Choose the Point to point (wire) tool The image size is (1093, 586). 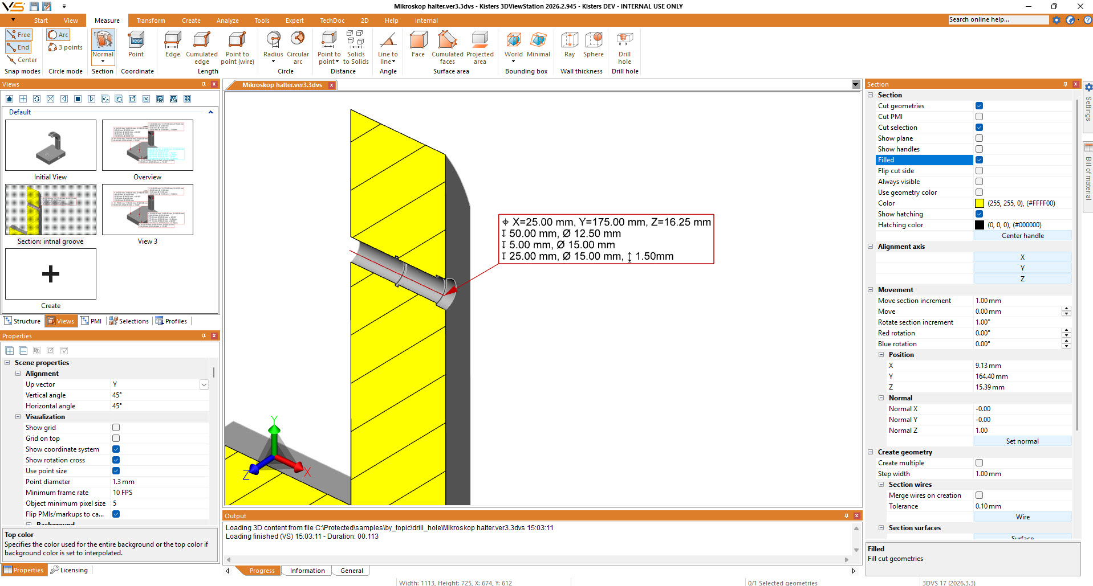tap(237, 48)
